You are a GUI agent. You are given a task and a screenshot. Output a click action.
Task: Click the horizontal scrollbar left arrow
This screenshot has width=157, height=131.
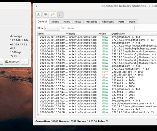[39, 114]
